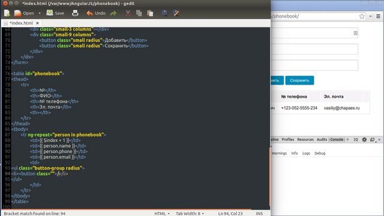Click the table id="phonebook" code line
The height and width of the screenshot is (216, 384).
37,73
